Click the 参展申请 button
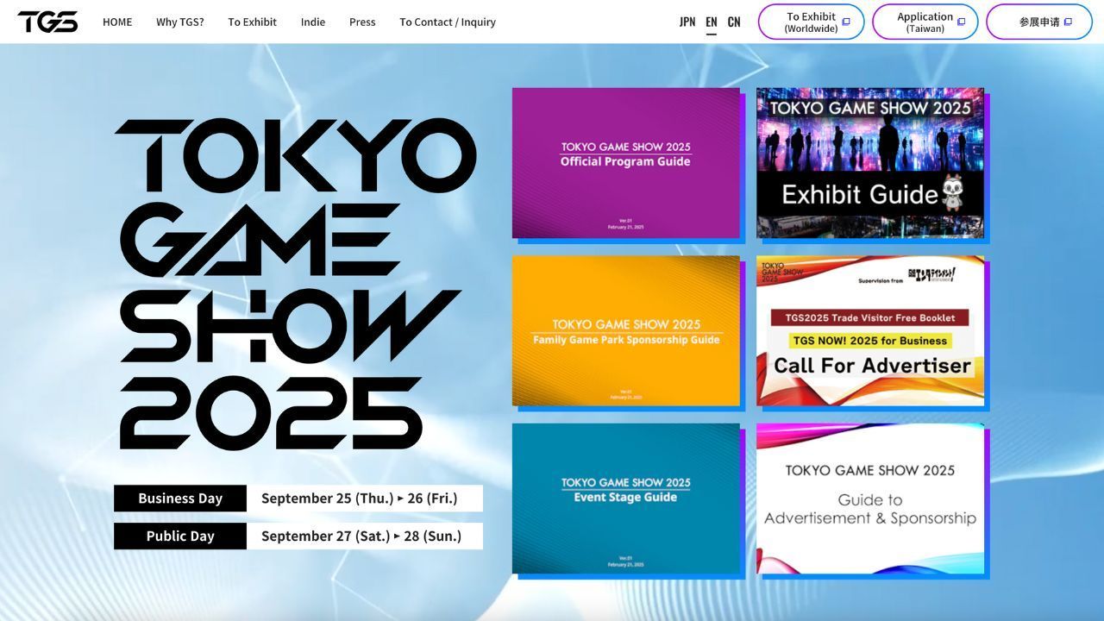 (1038, 22)
